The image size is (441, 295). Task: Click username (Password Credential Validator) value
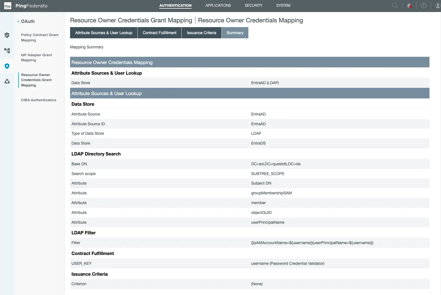click(x=288, y=263)
